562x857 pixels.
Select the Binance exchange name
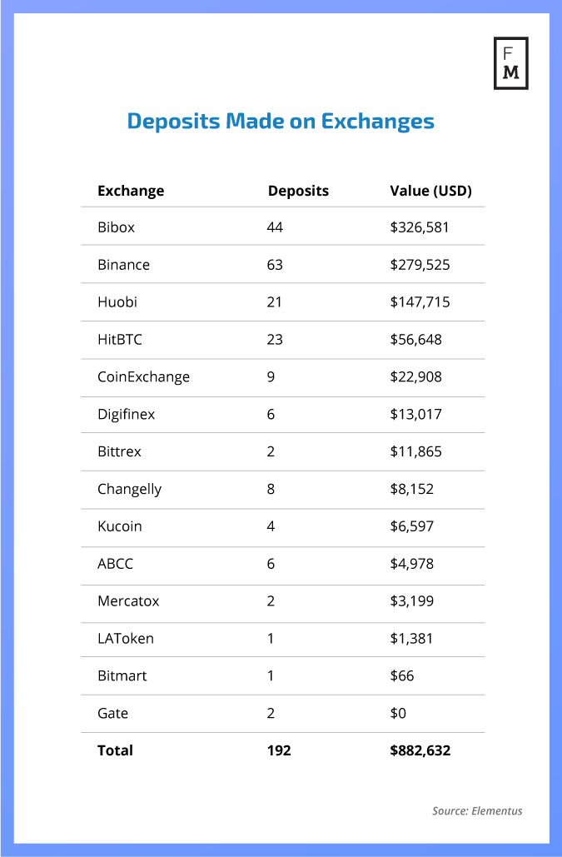123,265
